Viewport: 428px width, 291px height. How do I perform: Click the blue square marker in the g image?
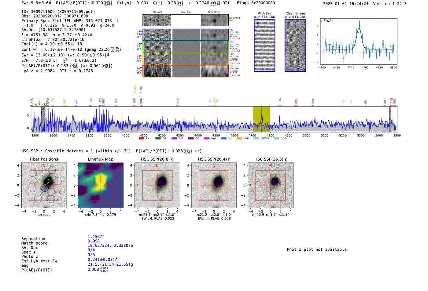coord(162,182)
